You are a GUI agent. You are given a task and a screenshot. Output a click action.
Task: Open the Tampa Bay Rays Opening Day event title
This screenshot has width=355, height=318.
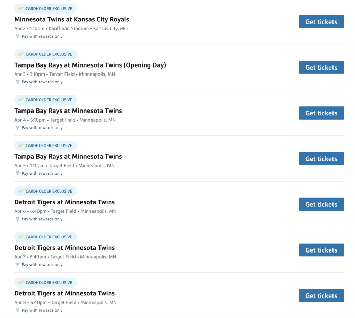click(90, 65)
